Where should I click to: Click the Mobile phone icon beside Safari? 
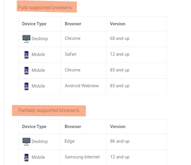[x=26, y=55]
